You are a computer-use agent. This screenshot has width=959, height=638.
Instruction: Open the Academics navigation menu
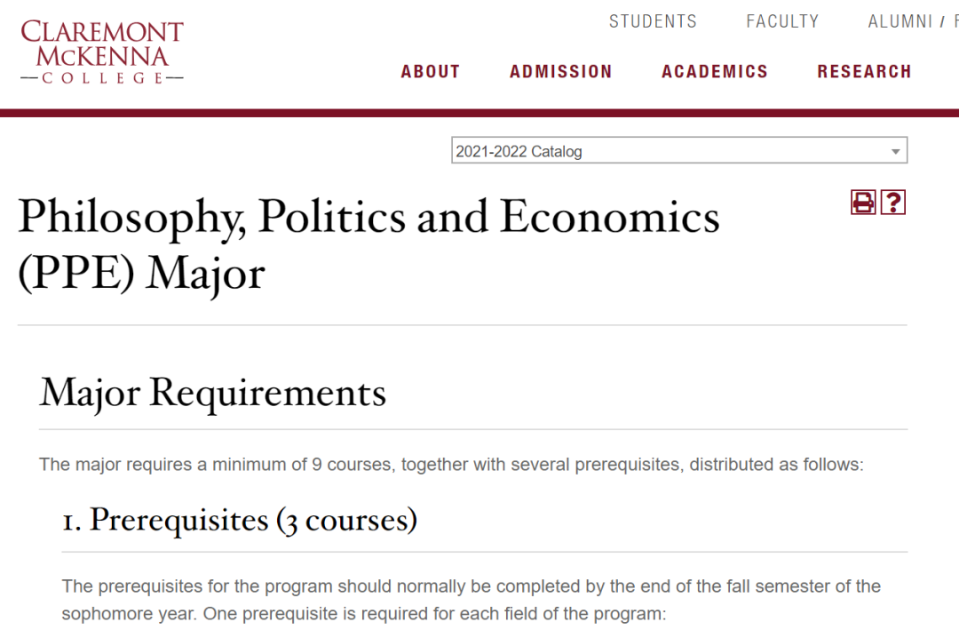[x=715, y=72]
